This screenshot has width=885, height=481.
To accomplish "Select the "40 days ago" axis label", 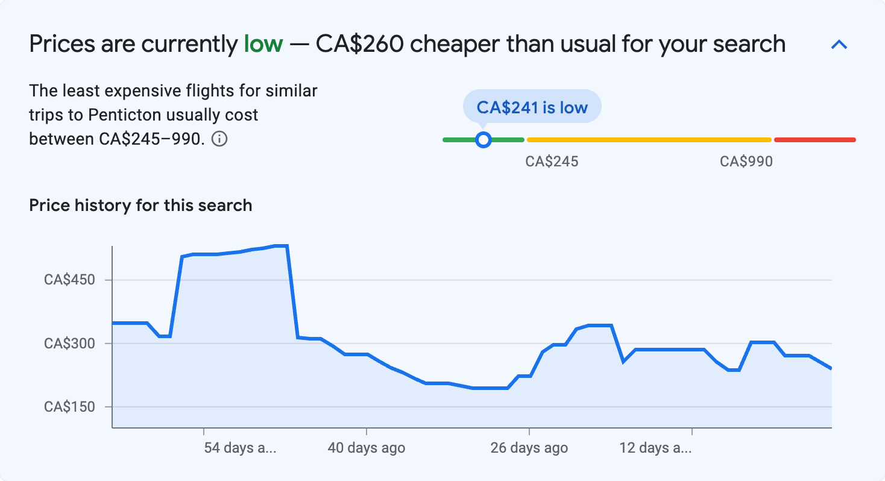I will point(367,448).
